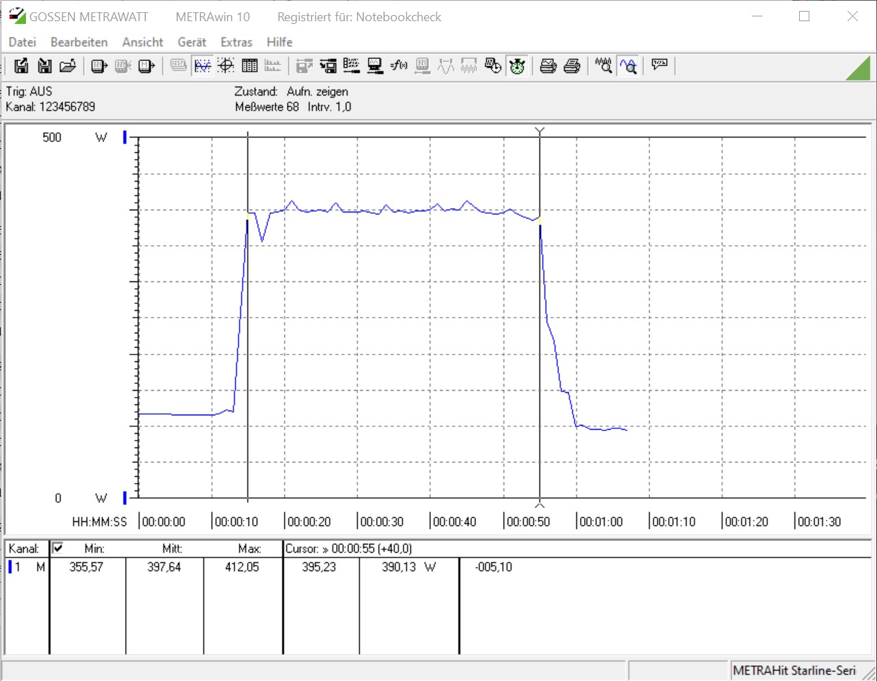This screenshot has width=877, height=681.
Task: Click the METRAHit Starline-Seri status bar entry
Action: click(x=794, y=671)
